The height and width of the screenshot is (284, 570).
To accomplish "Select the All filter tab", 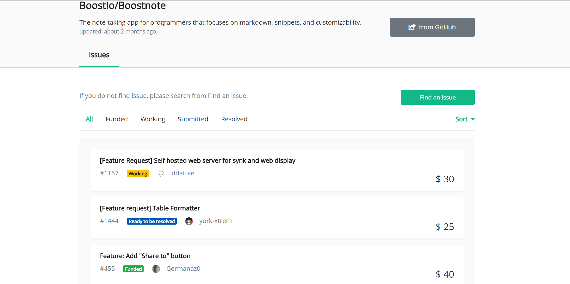I will click(89, 119).
